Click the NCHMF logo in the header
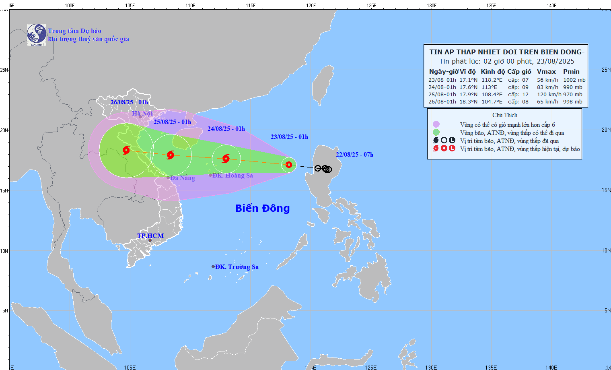The image size is (611, 370). [x=37, y=35]
